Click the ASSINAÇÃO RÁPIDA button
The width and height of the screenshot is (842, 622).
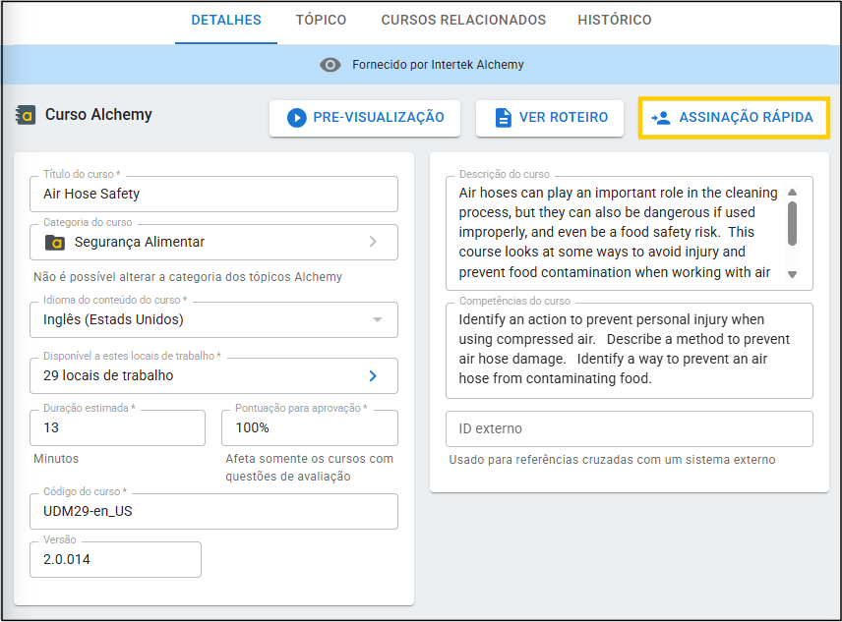coord(734,118)
